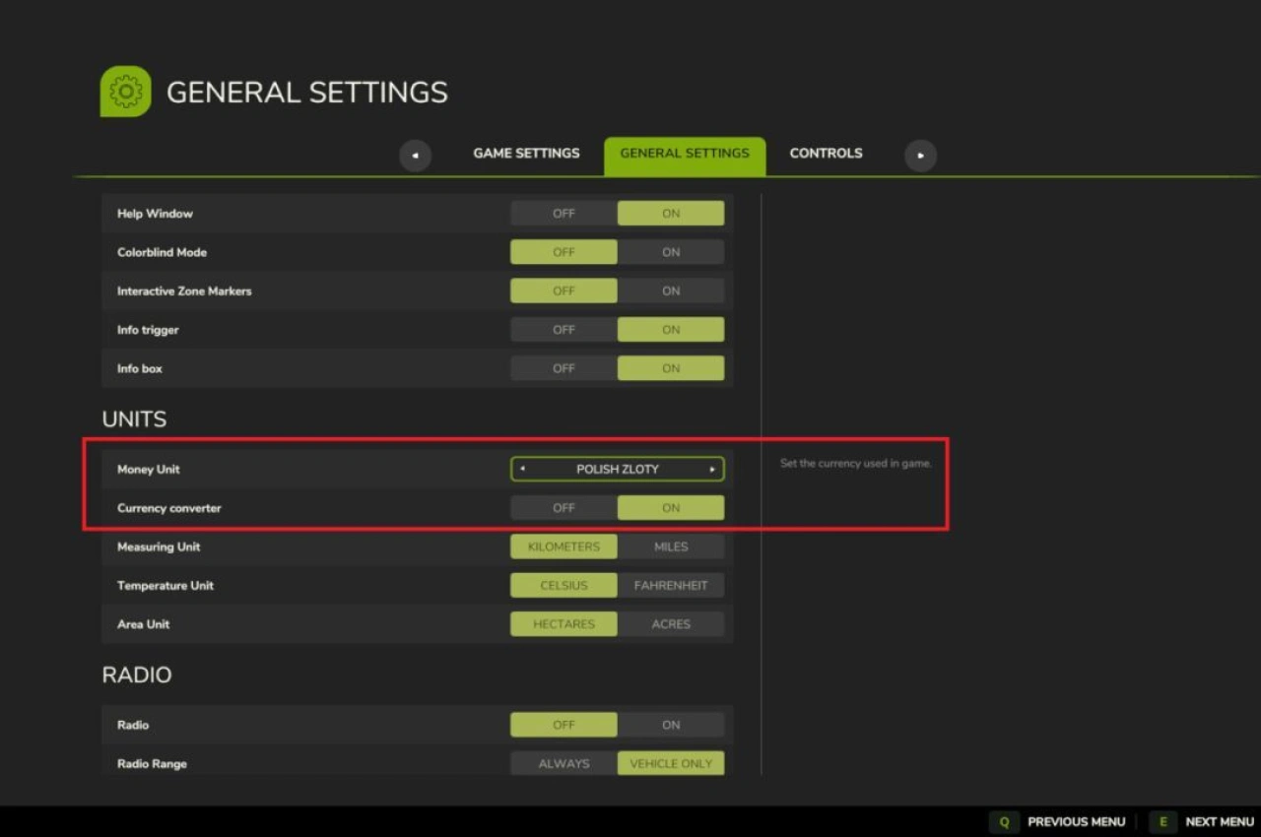Viewport: 1261px width, 837px height.
Task: Disable the Currency converter
Action: point(564,508)
